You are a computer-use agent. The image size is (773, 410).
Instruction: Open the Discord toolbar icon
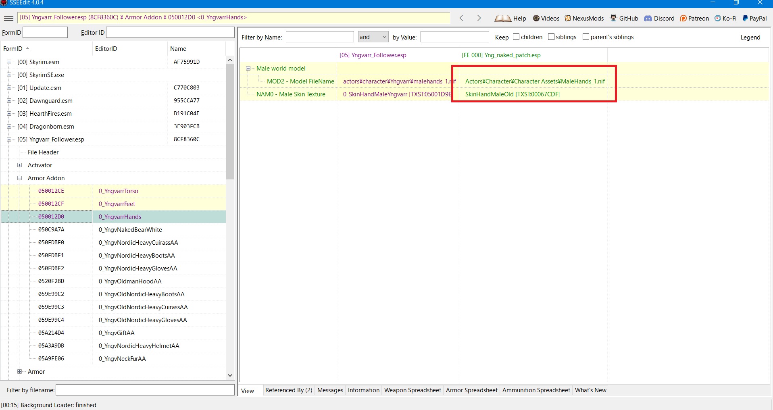[648, 18]
